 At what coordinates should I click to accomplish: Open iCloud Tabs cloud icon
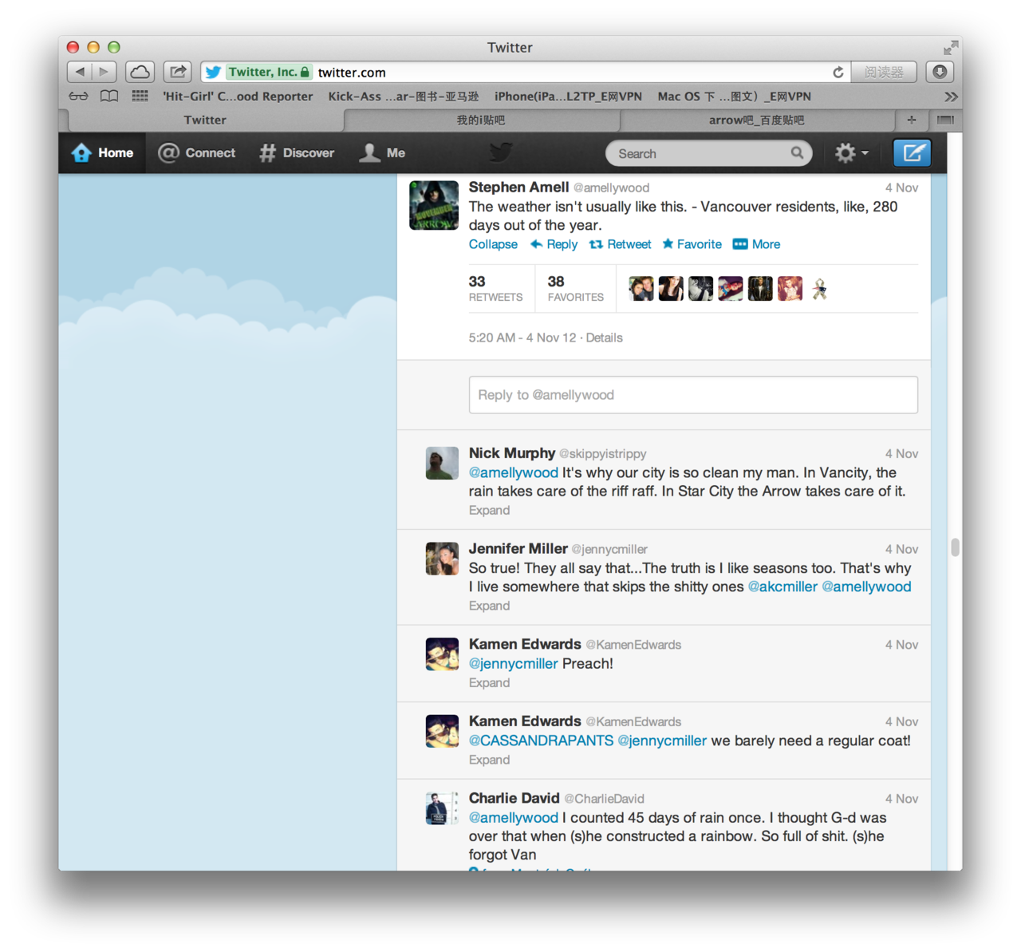point(140,72)
